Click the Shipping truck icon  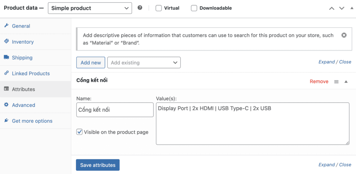[6, 57]
